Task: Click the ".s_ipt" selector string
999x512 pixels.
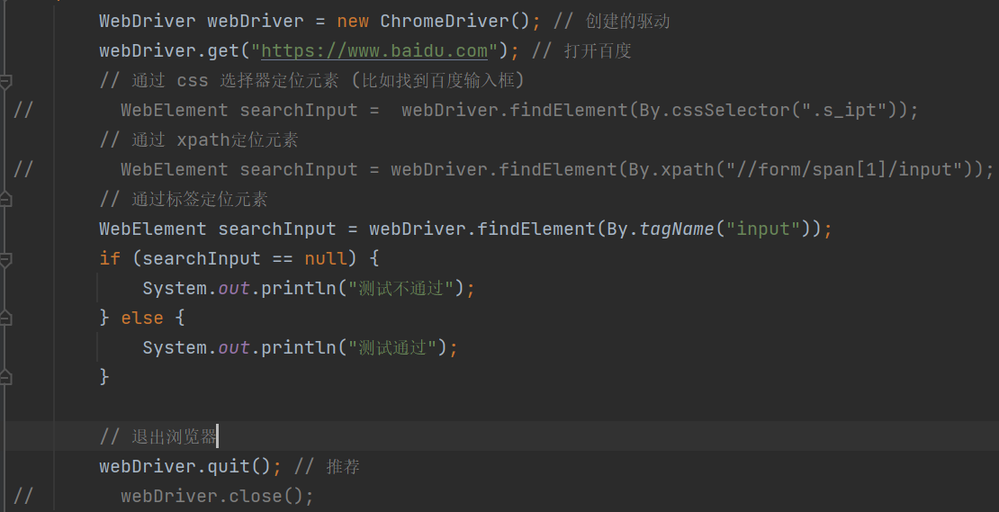Action: [x=844, y=110]
